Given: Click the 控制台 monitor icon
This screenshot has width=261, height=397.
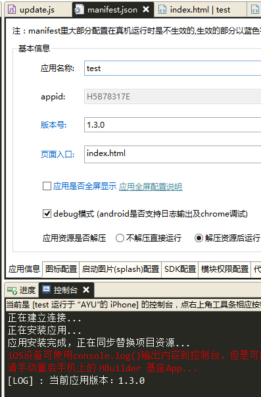Looking at the screenshot, I should pyautogui.click(x=46, y=290).
